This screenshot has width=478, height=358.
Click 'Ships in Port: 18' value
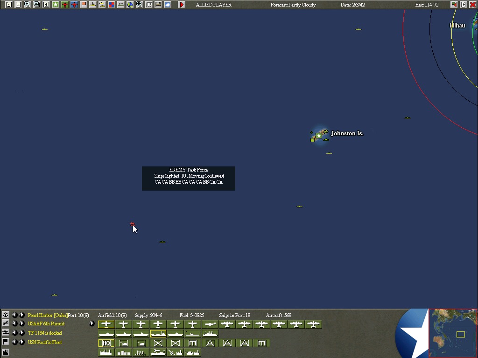(x=234, y=315)
